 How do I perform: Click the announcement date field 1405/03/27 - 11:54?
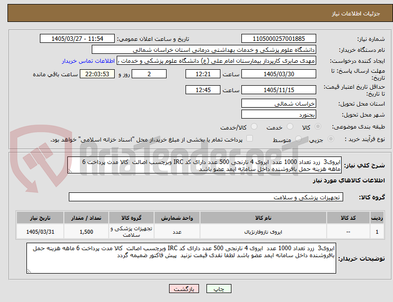pyautogui.click(x=77, y=39)
